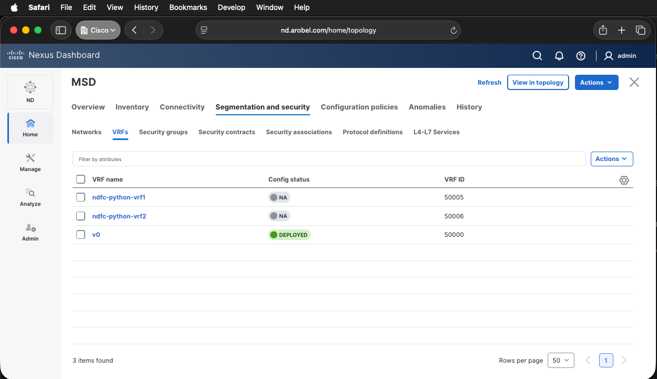657x379 pixels.
Task: Reload the page using Safari's reload icon
Action: 453,31
